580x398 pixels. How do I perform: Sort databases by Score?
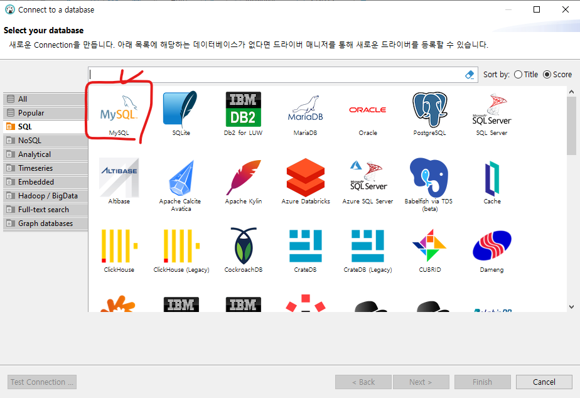click(x=557, y=74)
